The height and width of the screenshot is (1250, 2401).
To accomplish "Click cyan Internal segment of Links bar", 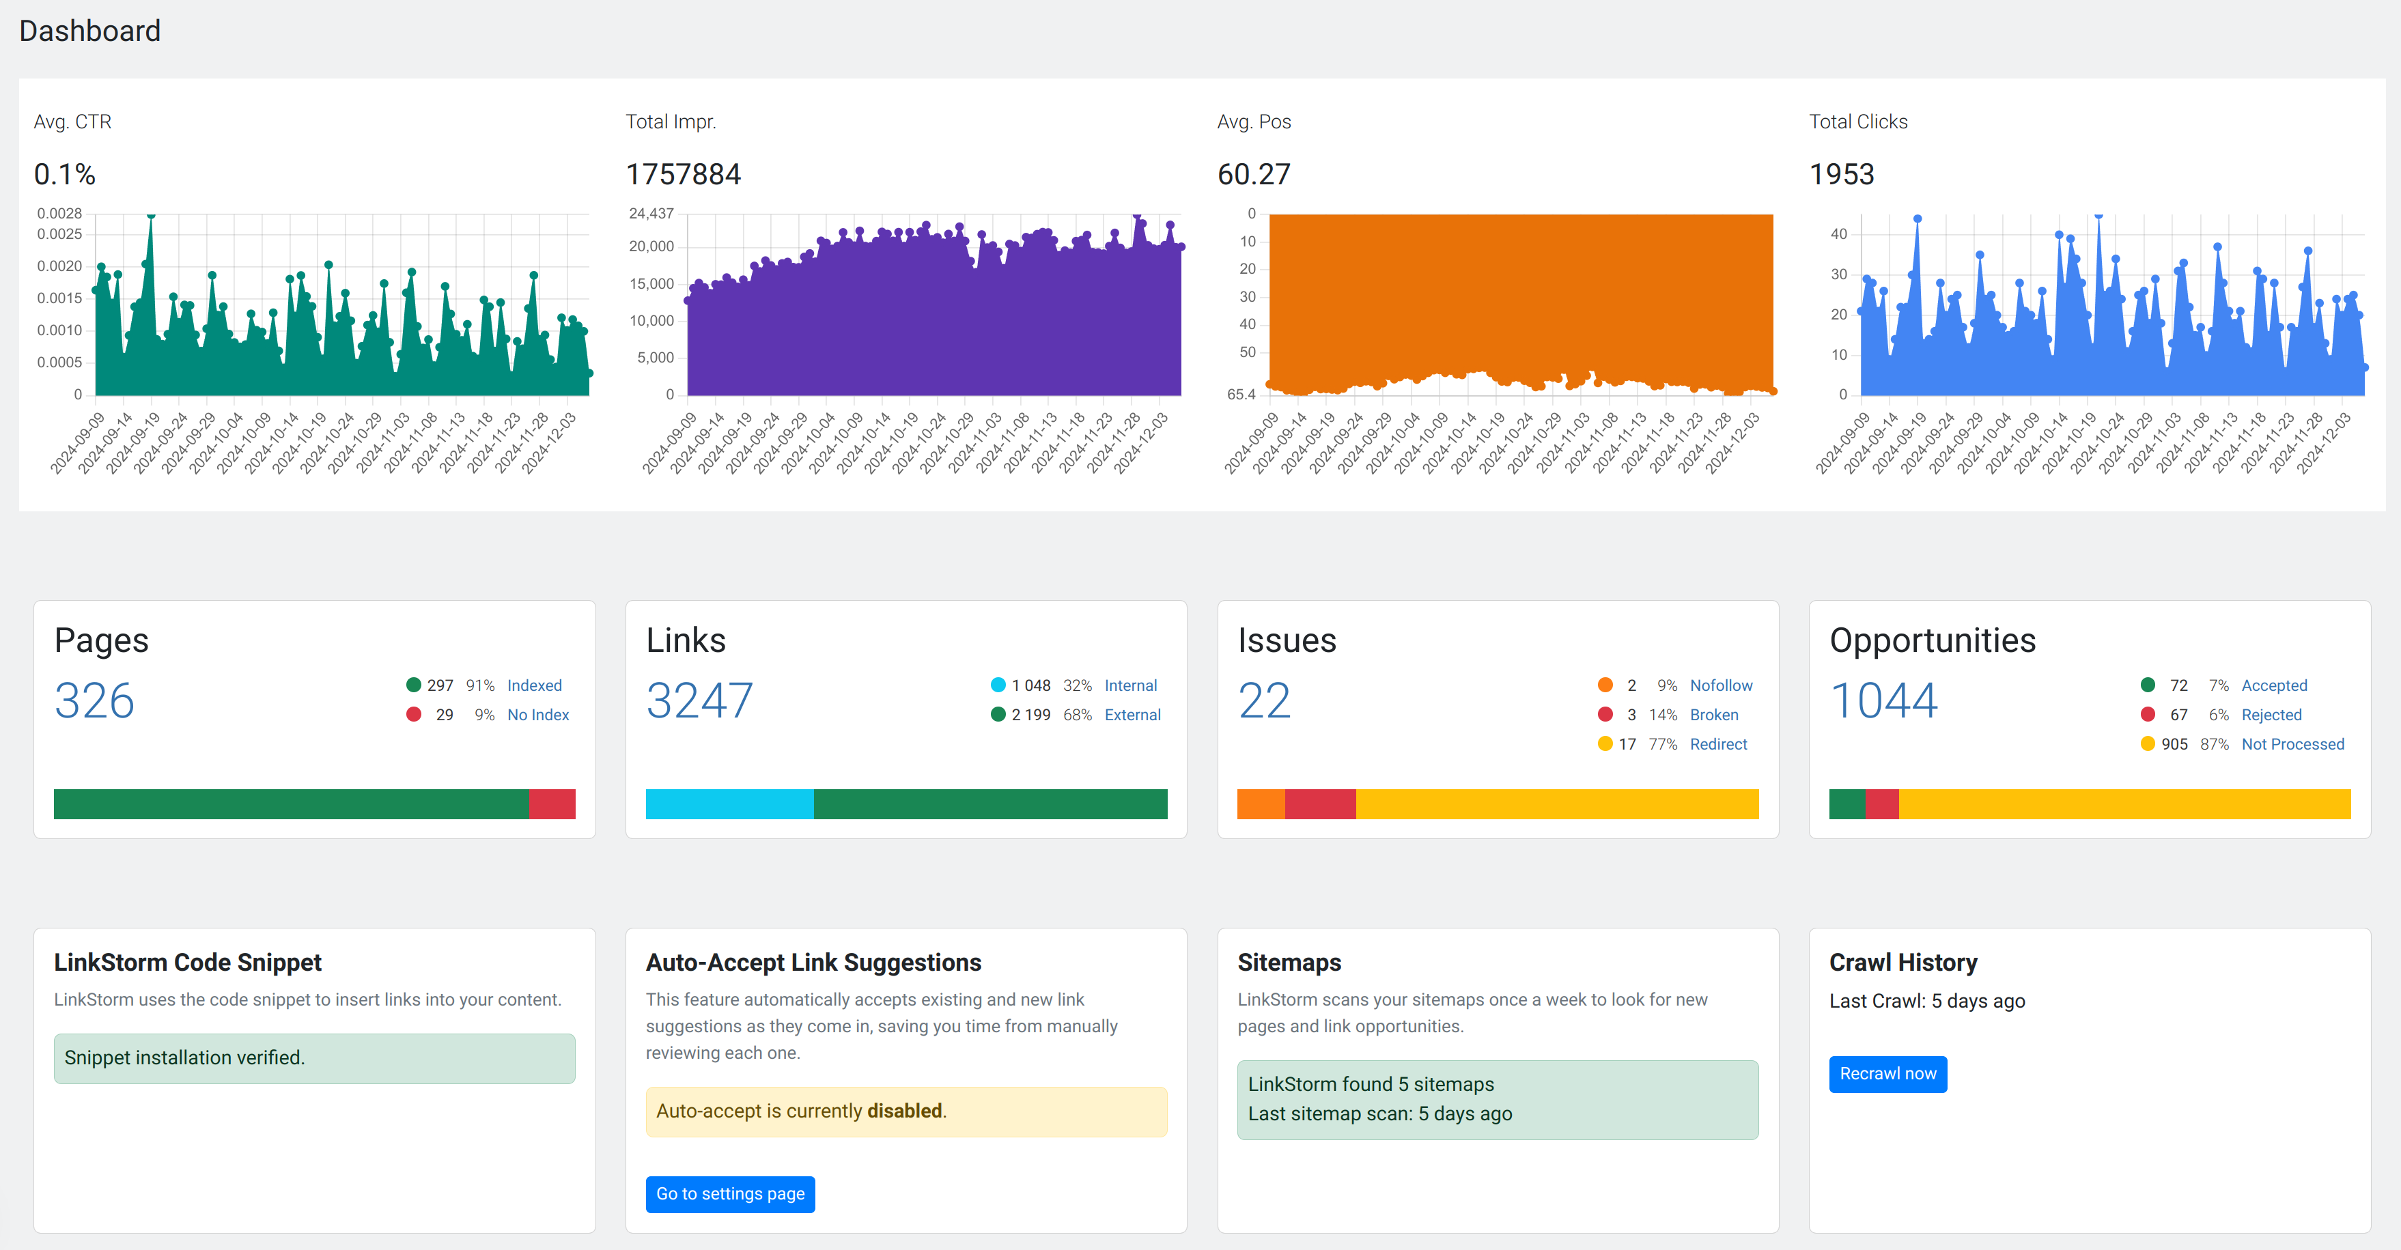I will click(x=730, y=804).
